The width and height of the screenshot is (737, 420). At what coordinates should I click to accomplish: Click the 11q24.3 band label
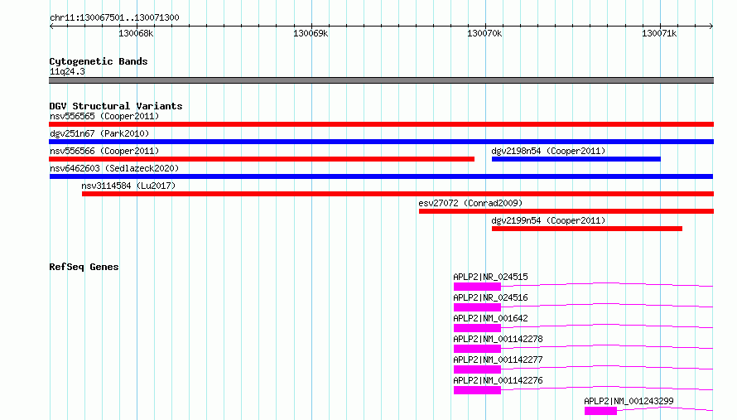(x=67, y=71)
